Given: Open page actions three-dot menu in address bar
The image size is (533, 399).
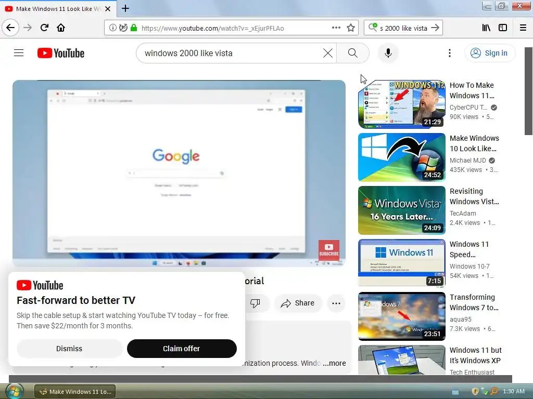Looking at the screenshot, I should [x=336, y=28].
